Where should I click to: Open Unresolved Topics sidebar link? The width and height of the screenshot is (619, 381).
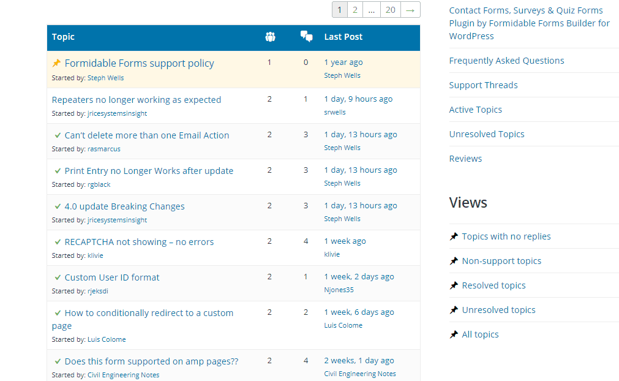tap(487, 134)
